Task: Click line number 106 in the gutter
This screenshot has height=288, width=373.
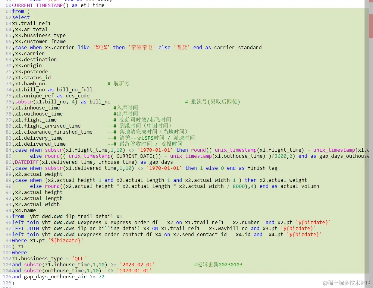Action: click(x=7, y=283)
